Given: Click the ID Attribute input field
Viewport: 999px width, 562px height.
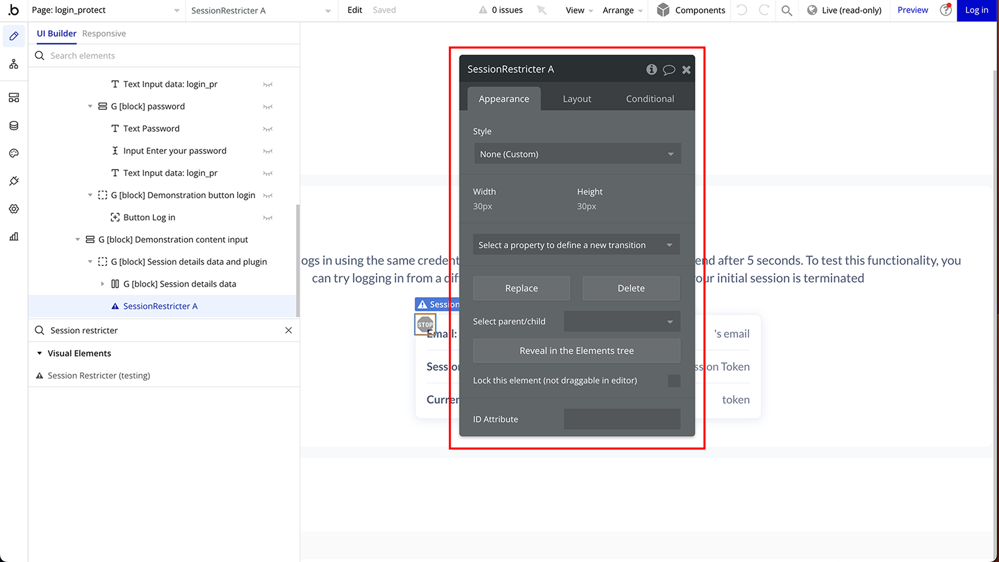Looking at the screenshot, I should (x=621, y=419).
